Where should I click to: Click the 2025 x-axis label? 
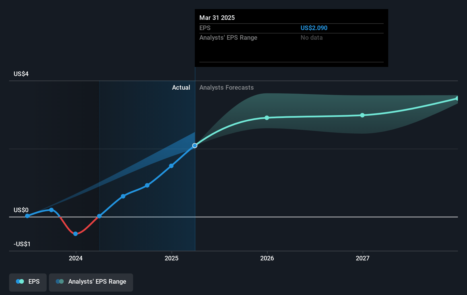point(171,258)
